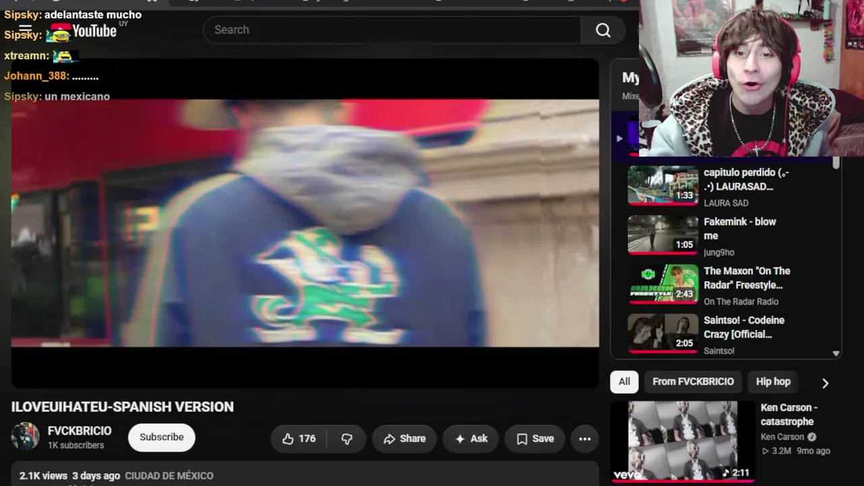
Task: Open The Maxon Freestyle thumbnail
Action: (663, 284)
